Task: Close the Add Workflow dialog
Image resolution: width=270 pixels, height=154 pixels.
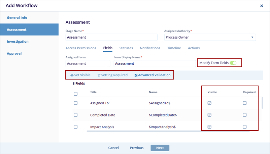Action: click(262, 6)
